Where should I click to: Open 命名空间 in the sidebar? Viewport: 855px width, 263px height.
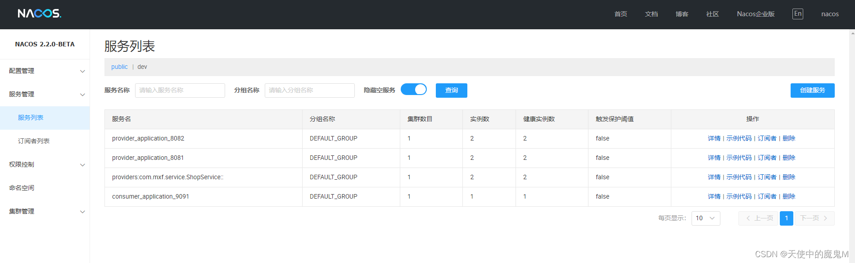[x=22, y=188]
